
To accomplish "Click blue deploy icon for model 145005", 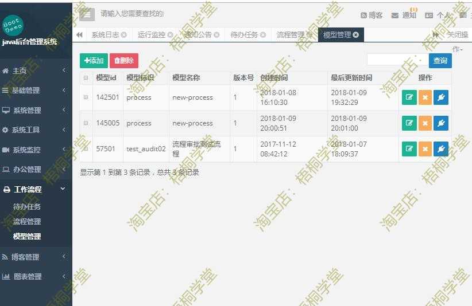I will click(x=441, y=123).
